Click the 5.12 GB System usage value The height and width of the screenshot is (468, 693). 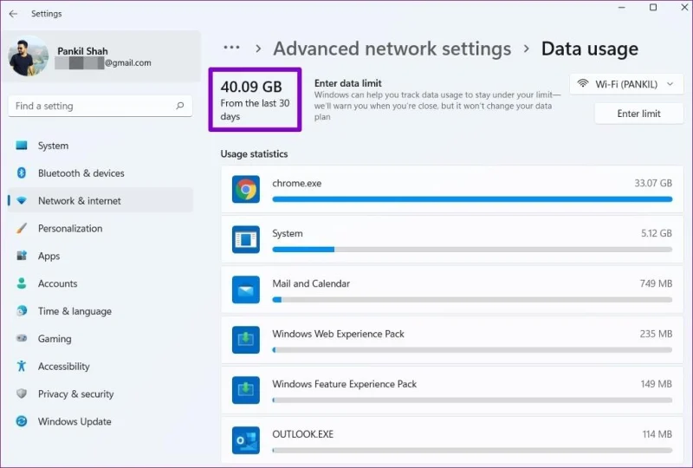(x=657, y=233)
